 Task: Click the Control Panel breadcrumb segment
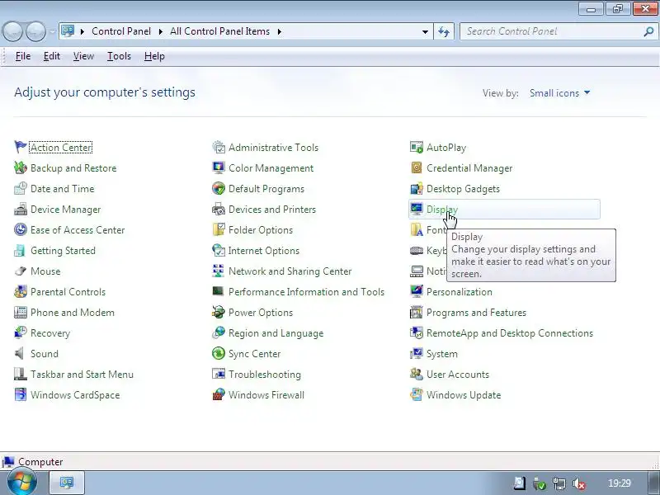121,31
